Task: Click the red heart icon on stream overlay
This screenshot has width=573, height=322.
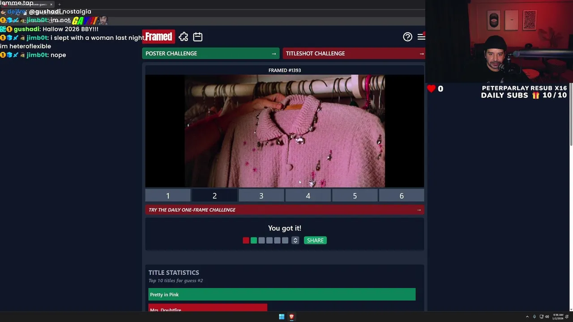Action: coord(431,89)
